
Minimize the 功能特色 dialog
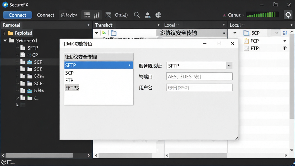205,44
